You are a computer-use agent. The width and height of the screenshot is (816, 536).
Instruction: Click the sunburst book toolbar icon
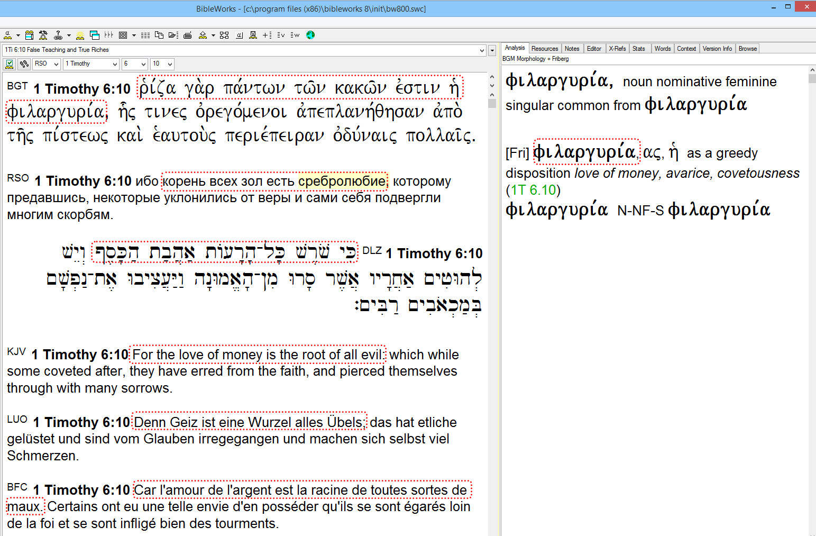(80, 35)
